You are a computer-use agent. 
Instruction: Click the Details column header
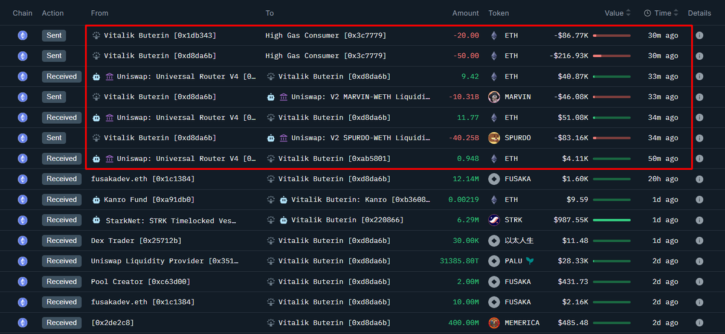click(x=700, y=13)
